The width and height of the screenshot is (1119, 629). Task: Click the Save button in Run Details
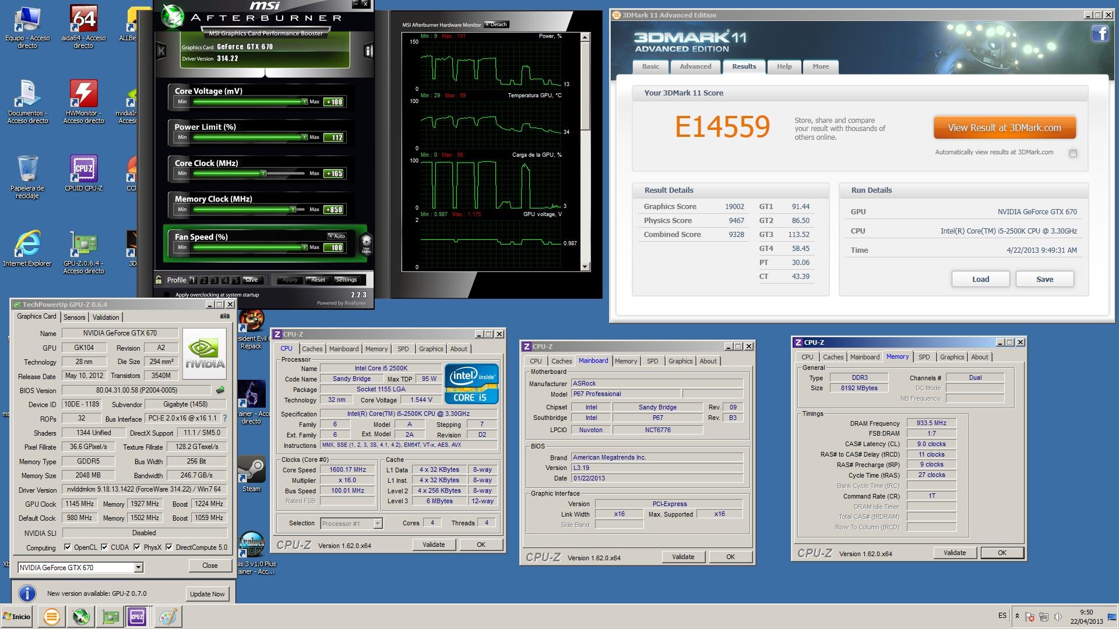1044,279
